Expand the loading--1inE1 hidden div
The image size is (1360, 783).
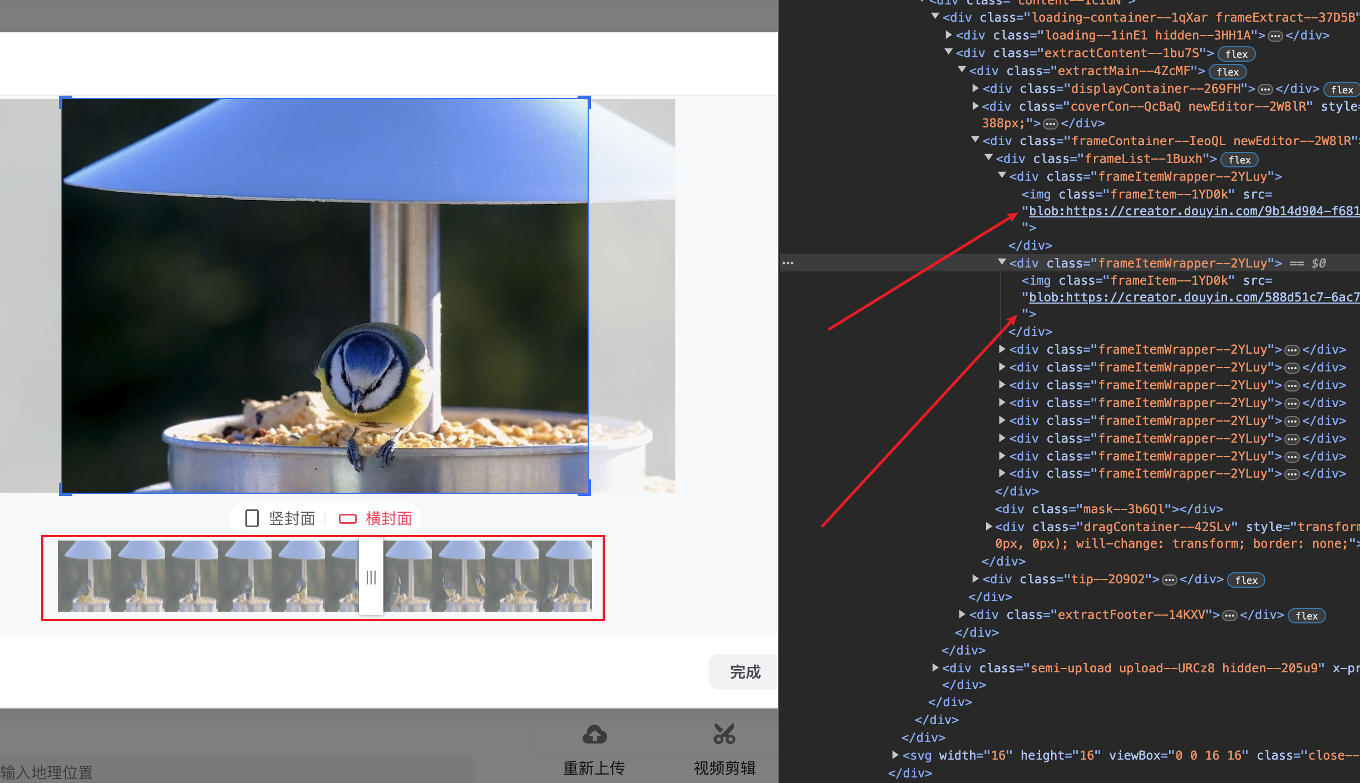[x=949, y=34]
